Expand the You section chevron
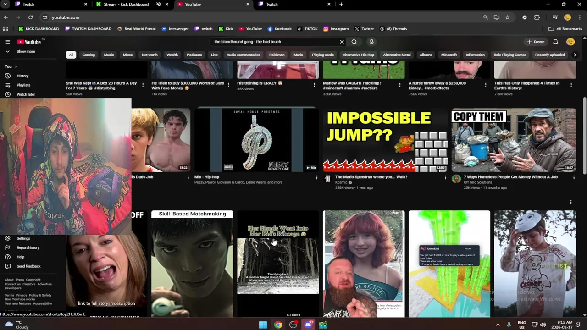The image size is (587, 330). [15, 66]
